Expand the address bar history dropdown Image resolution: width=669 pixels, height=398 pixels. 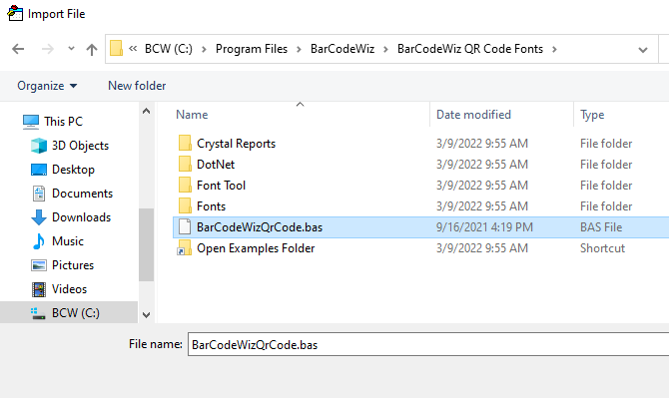tap(643, 50)
